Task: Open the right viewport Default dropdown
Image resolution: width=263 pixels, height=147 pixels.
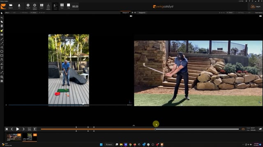Action: point(230,13)
